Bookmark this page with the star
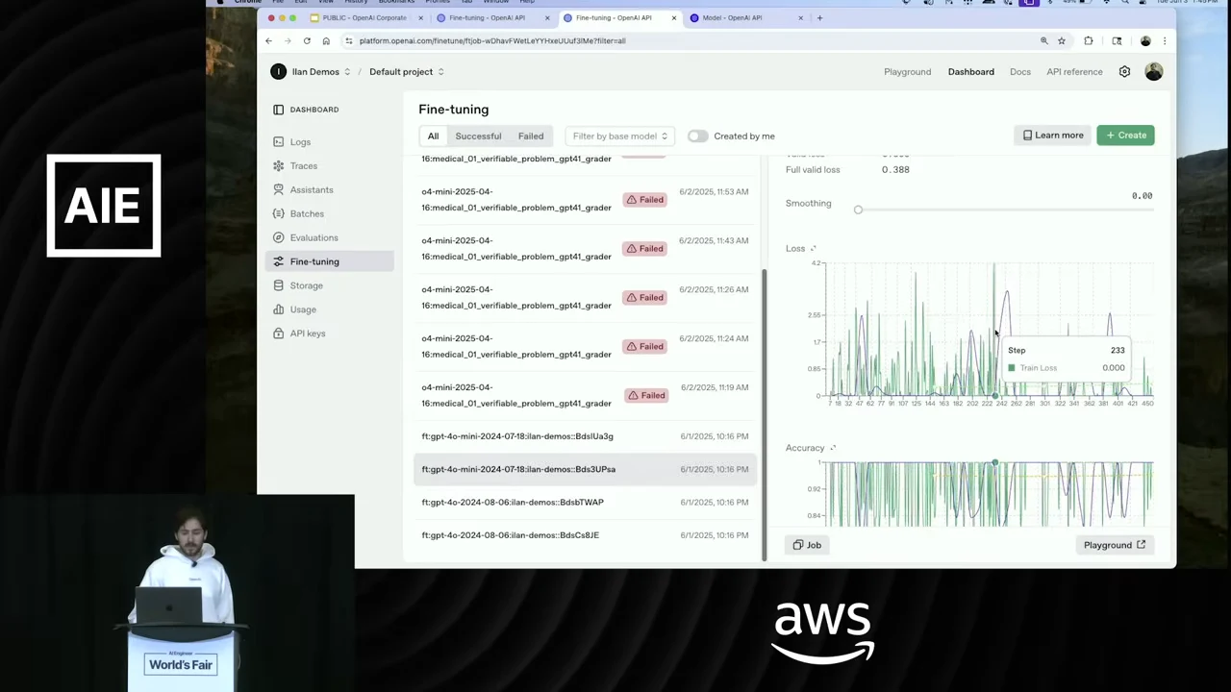The height and width of the screenshot is (692, 1231). [1062, 41]
